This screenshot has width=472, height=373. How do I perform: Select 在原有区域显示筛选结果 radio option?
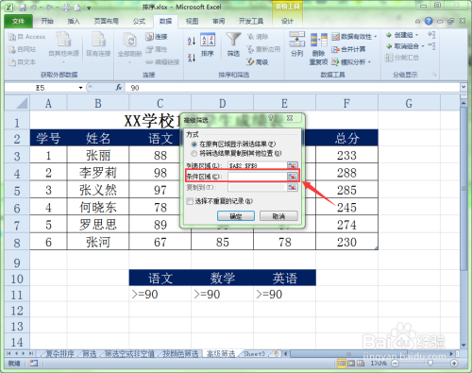tap(194, 144)
